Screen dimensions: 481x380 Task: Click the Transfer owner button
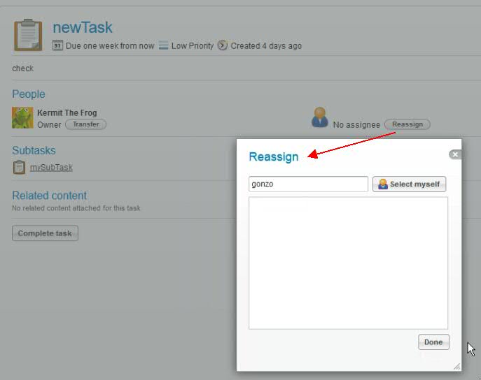click(x=86, y=124)
